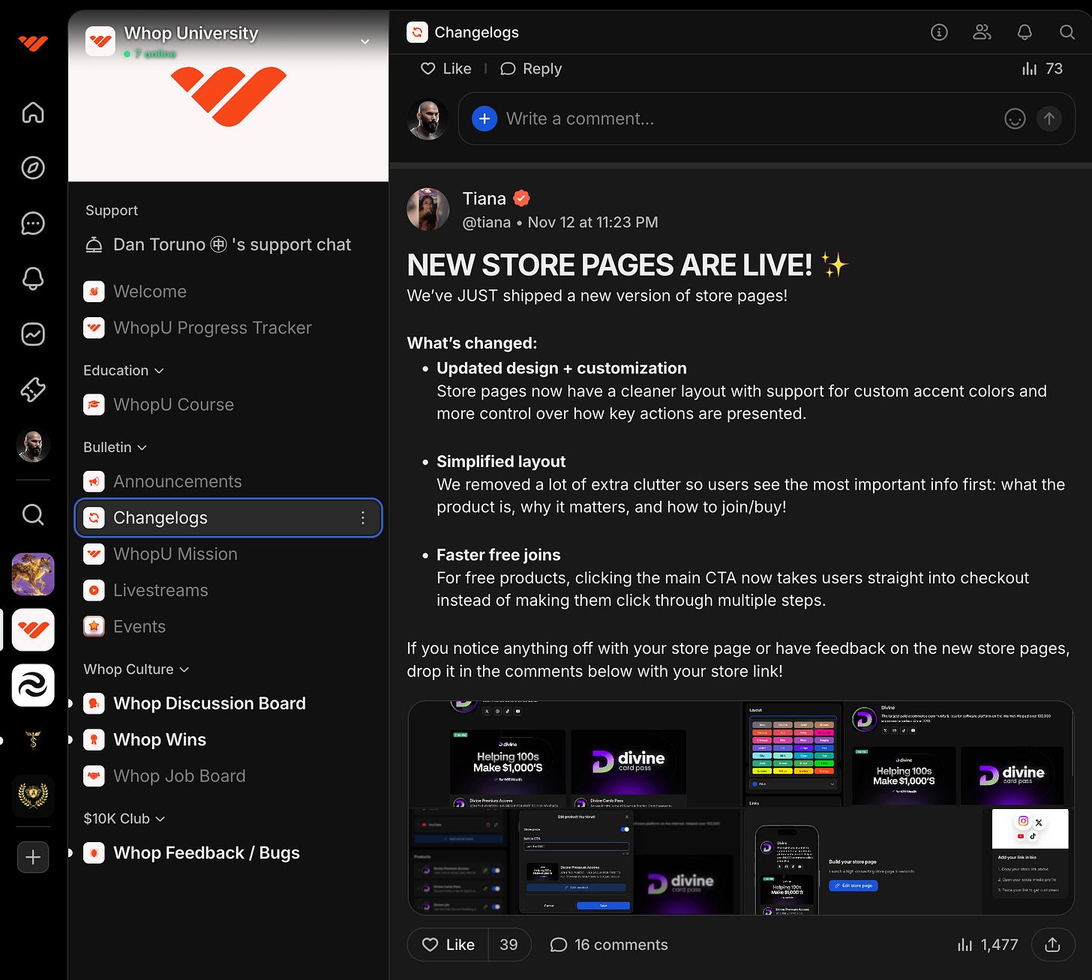Click inside Write a comment field

pyautogui.click(x=750, y=118)
